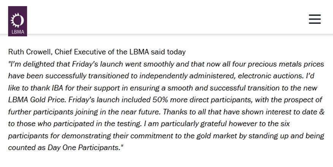Click the LBMA logo in the header
Image resolution: width=333 pixels, height=167 pixels.
(x=17, y=21)
